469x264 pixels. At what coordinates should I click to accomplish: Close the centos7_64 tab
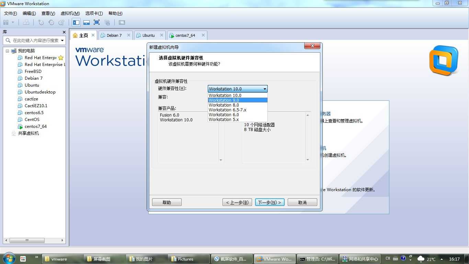[x=203, y=35]
